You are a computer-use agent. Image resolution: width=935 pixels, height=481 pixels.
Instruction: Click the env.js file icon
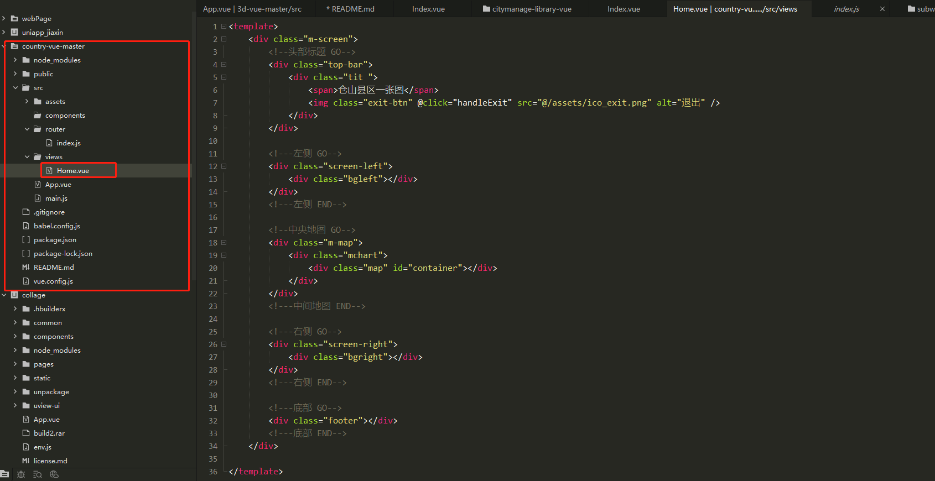(26, 447)
